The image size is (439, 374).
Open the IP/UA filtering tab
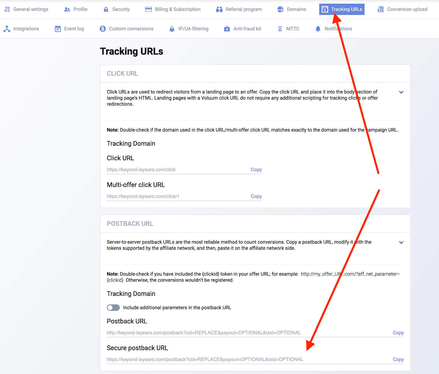189,29
